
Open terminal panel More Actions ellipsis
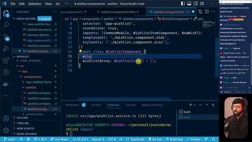(x=200, y=105)
